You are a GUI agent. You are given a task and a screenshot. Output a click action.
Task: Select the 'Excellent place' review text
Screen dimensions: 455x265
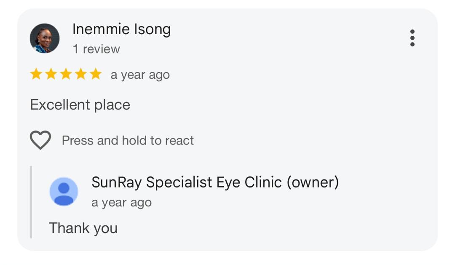click(80, 105)
